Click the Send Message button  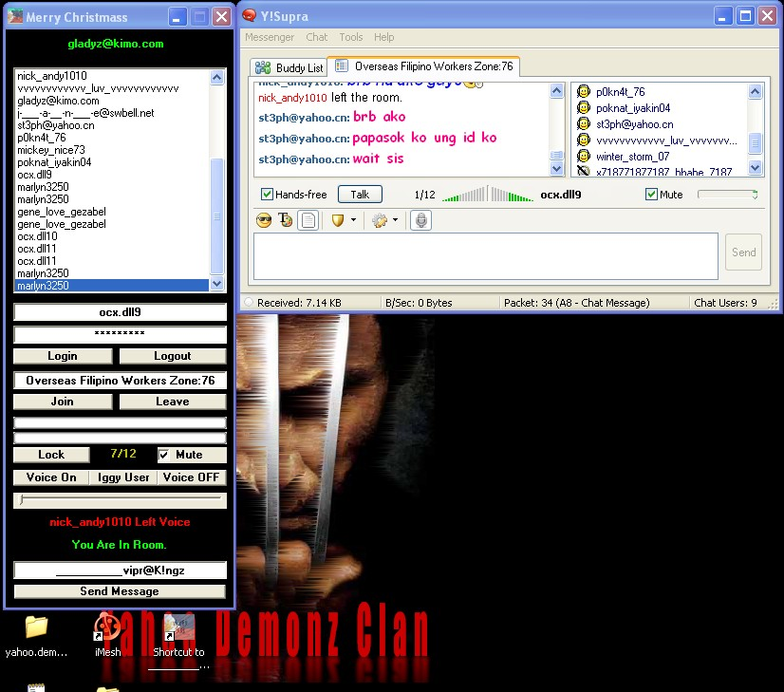pyautogui.click(x=120, y=591)
